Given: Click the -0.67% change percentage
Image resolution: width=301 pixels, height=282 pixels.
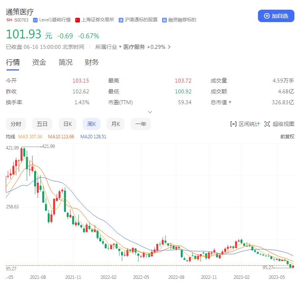Looking at the screenshot, I should point(88,36).
